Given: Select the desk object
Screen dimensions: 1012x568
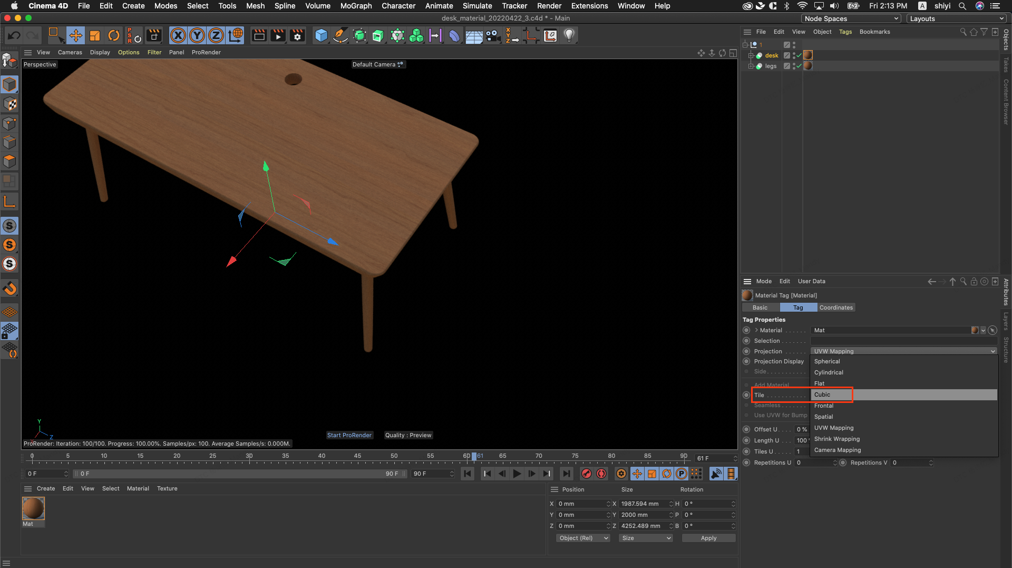Looking at the screenshot, I should click(x=772, y=55).
